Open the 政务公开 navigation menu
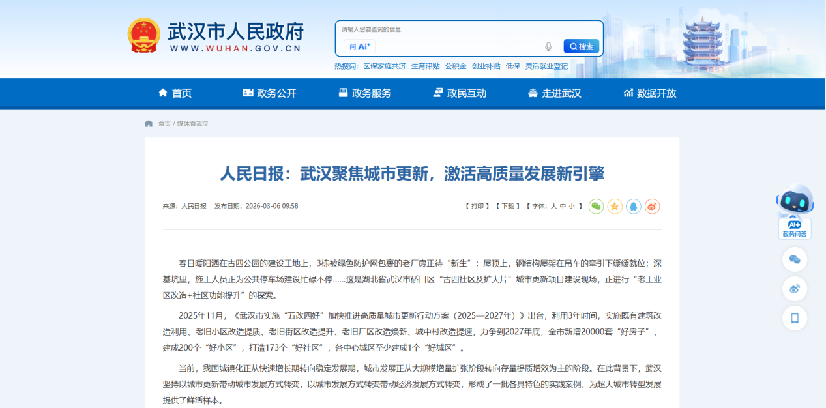Screen dimensions: 826x408 (x=269, y=93)
